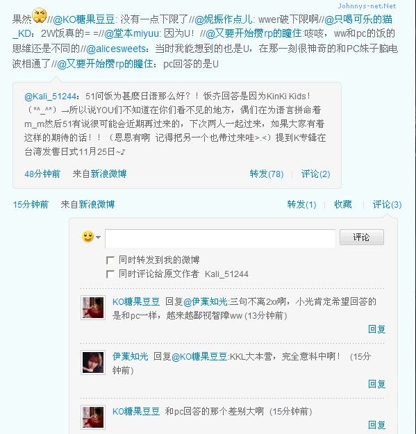Enable 同时评论给原文作者 checkbox
Image resolution: width=416 pixels, height=434 pixels.
110,274
